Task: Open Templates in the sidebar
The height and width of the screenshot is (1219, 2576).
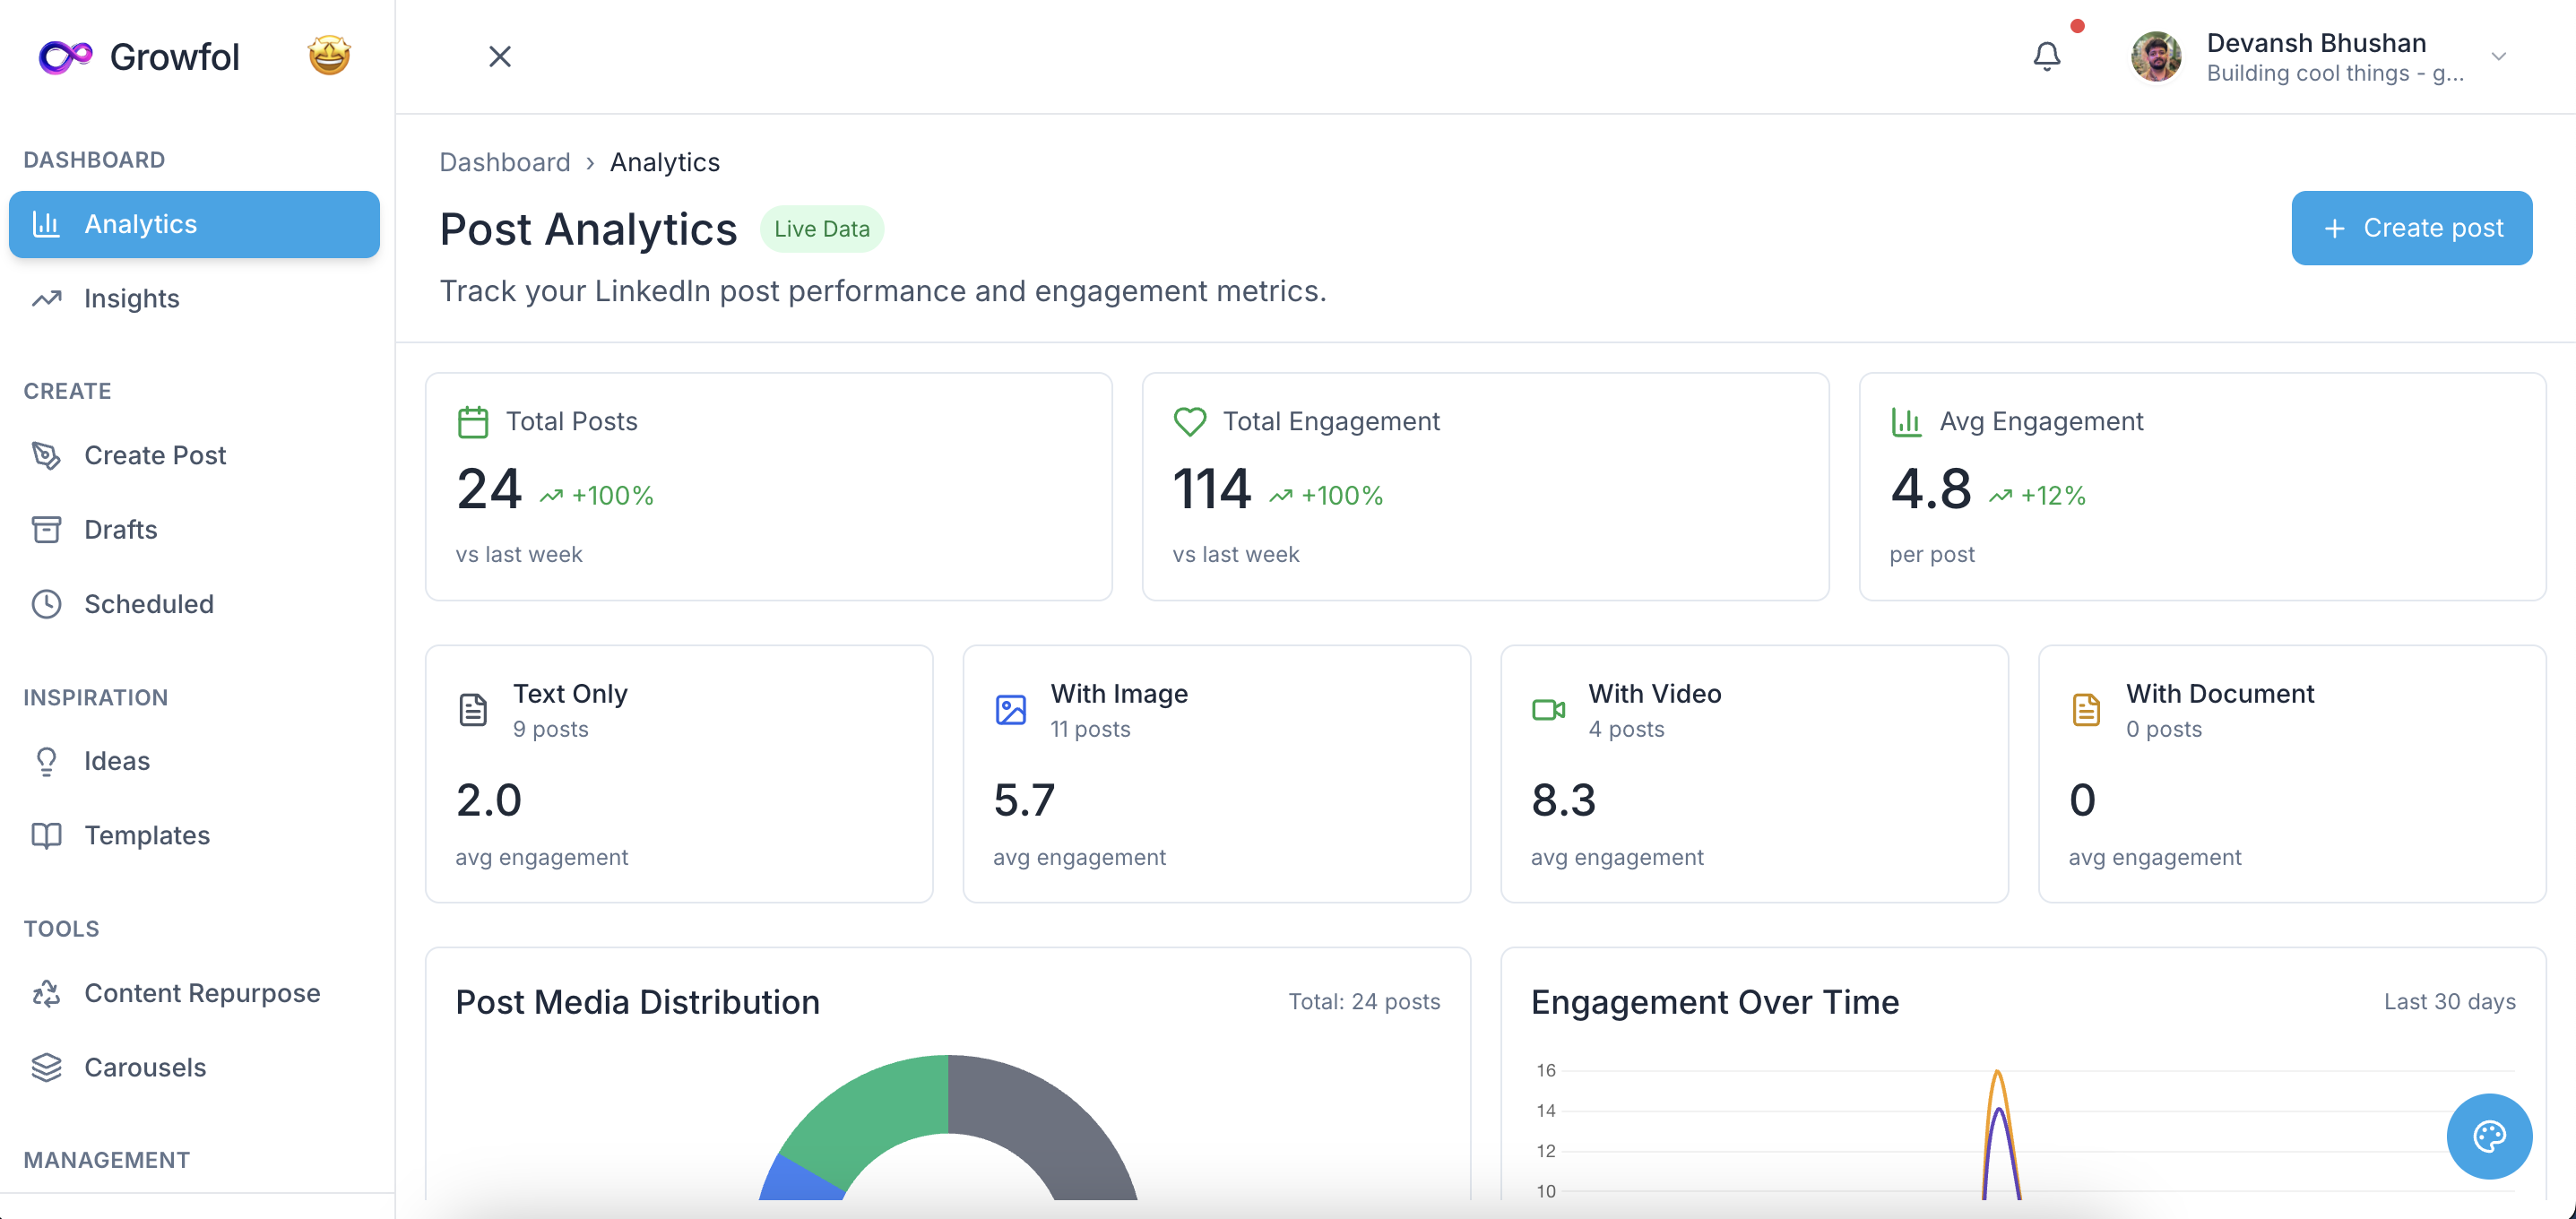Action: click(194, 835)
